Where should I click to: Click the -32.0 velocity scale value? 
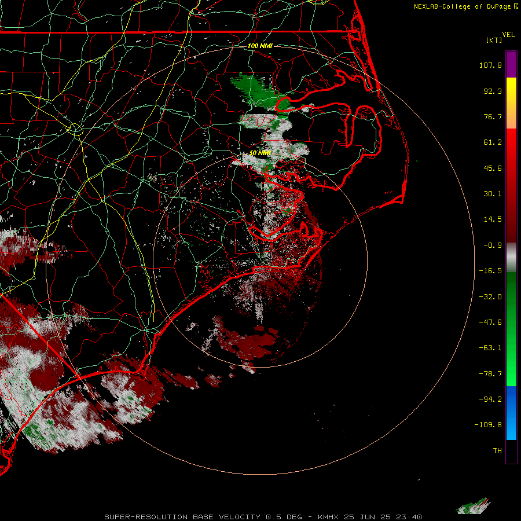point(490,297)
